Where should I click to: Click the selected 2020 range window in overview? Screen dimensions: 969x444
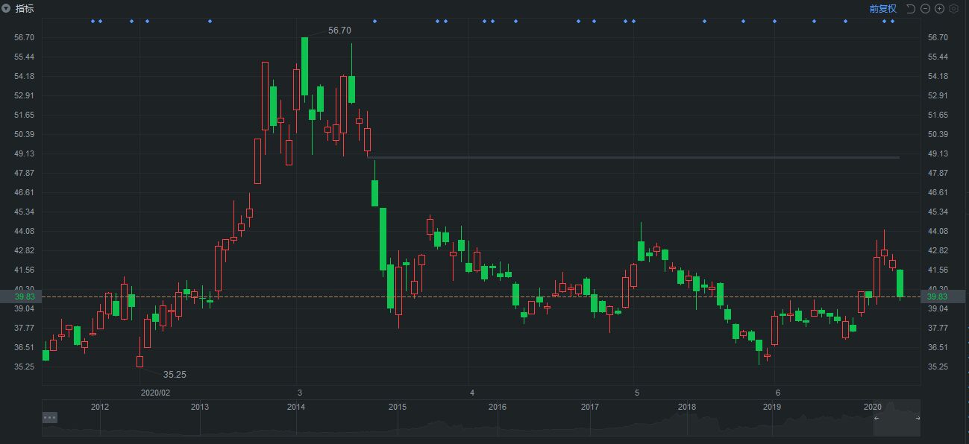[x=897, y=418]
